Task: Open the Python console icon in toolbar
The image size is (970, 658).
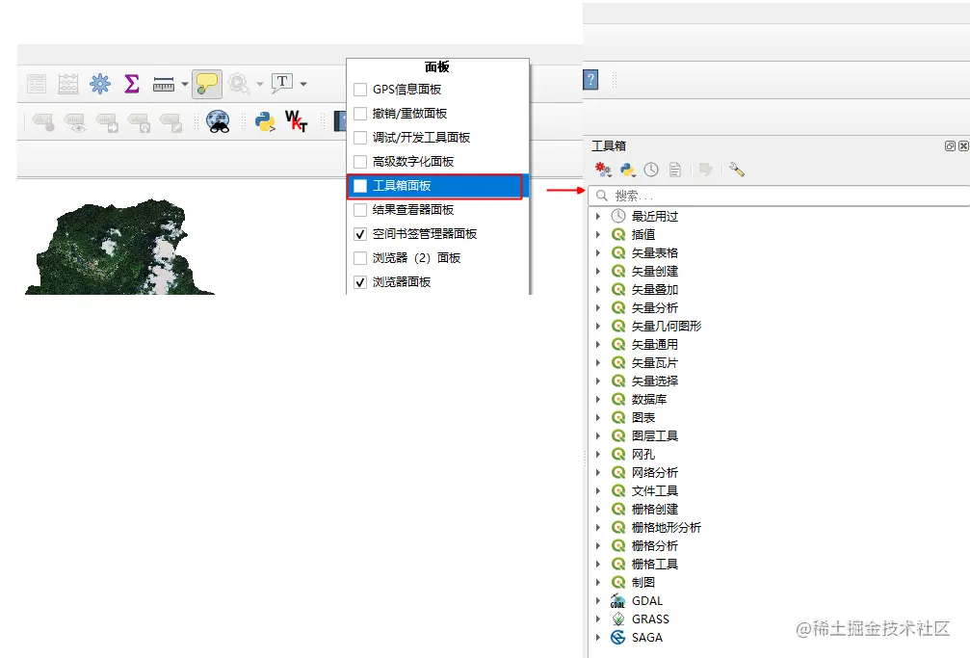Action: tap(266, 121)
